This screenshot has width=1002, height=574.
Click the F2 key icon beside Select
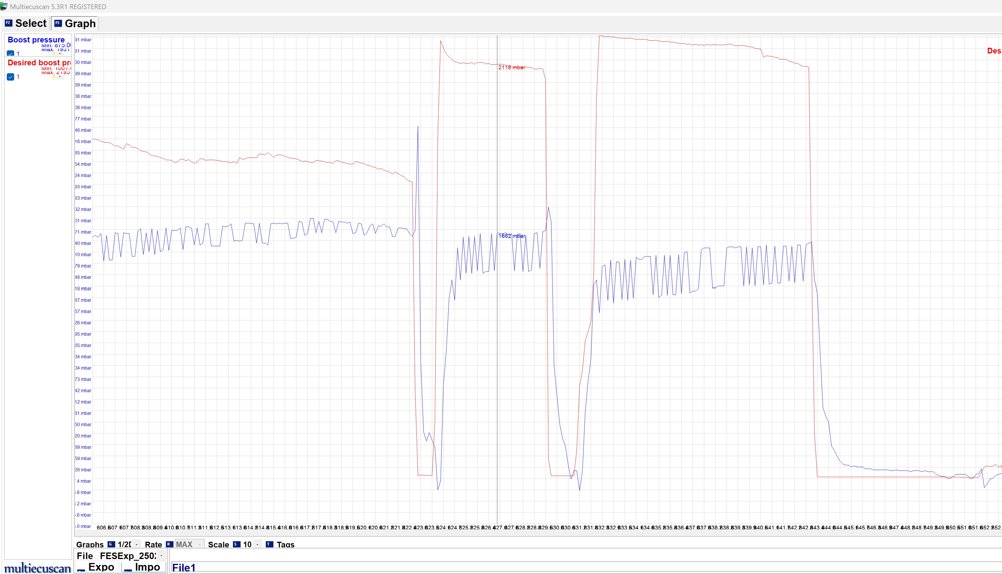tap(8, 23)
